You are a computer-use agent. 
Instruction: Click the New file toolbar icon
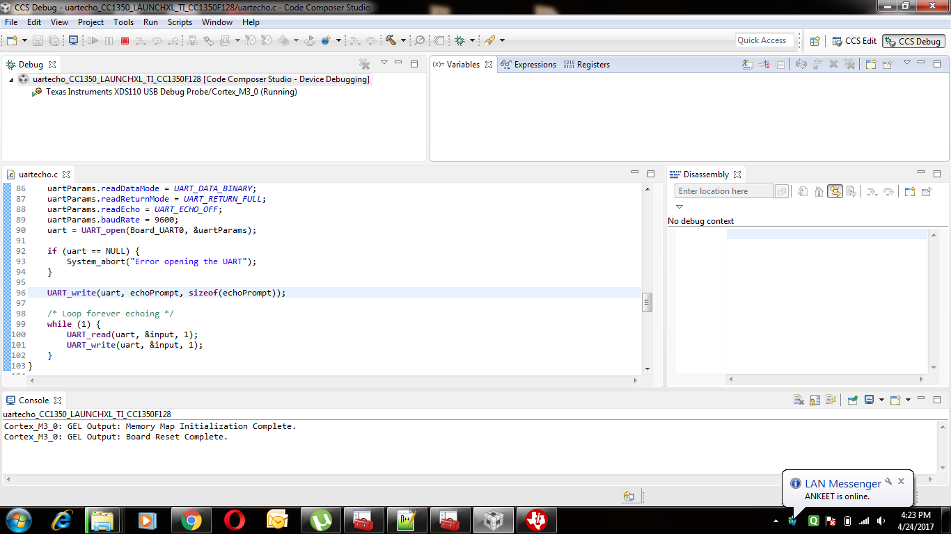[12, 41]
